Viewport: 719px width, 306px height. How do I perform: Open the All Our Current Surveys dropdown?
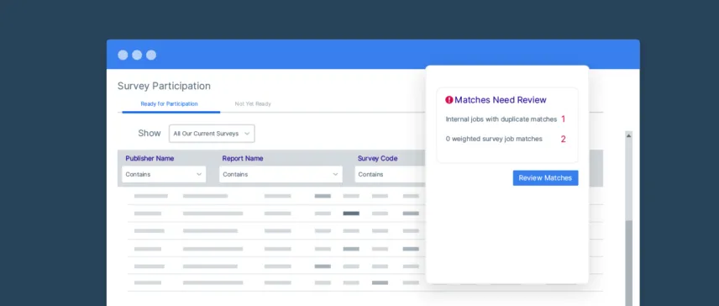[x=212, y=134]
